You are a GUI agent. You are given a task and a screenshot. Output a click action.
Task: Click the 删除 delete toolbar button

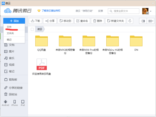97,21
